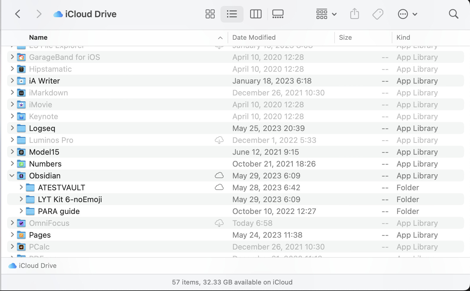The width and height of the screenshot is (470, 291).
Task: Expand the PCalc folder
Action: coord(12,247)
